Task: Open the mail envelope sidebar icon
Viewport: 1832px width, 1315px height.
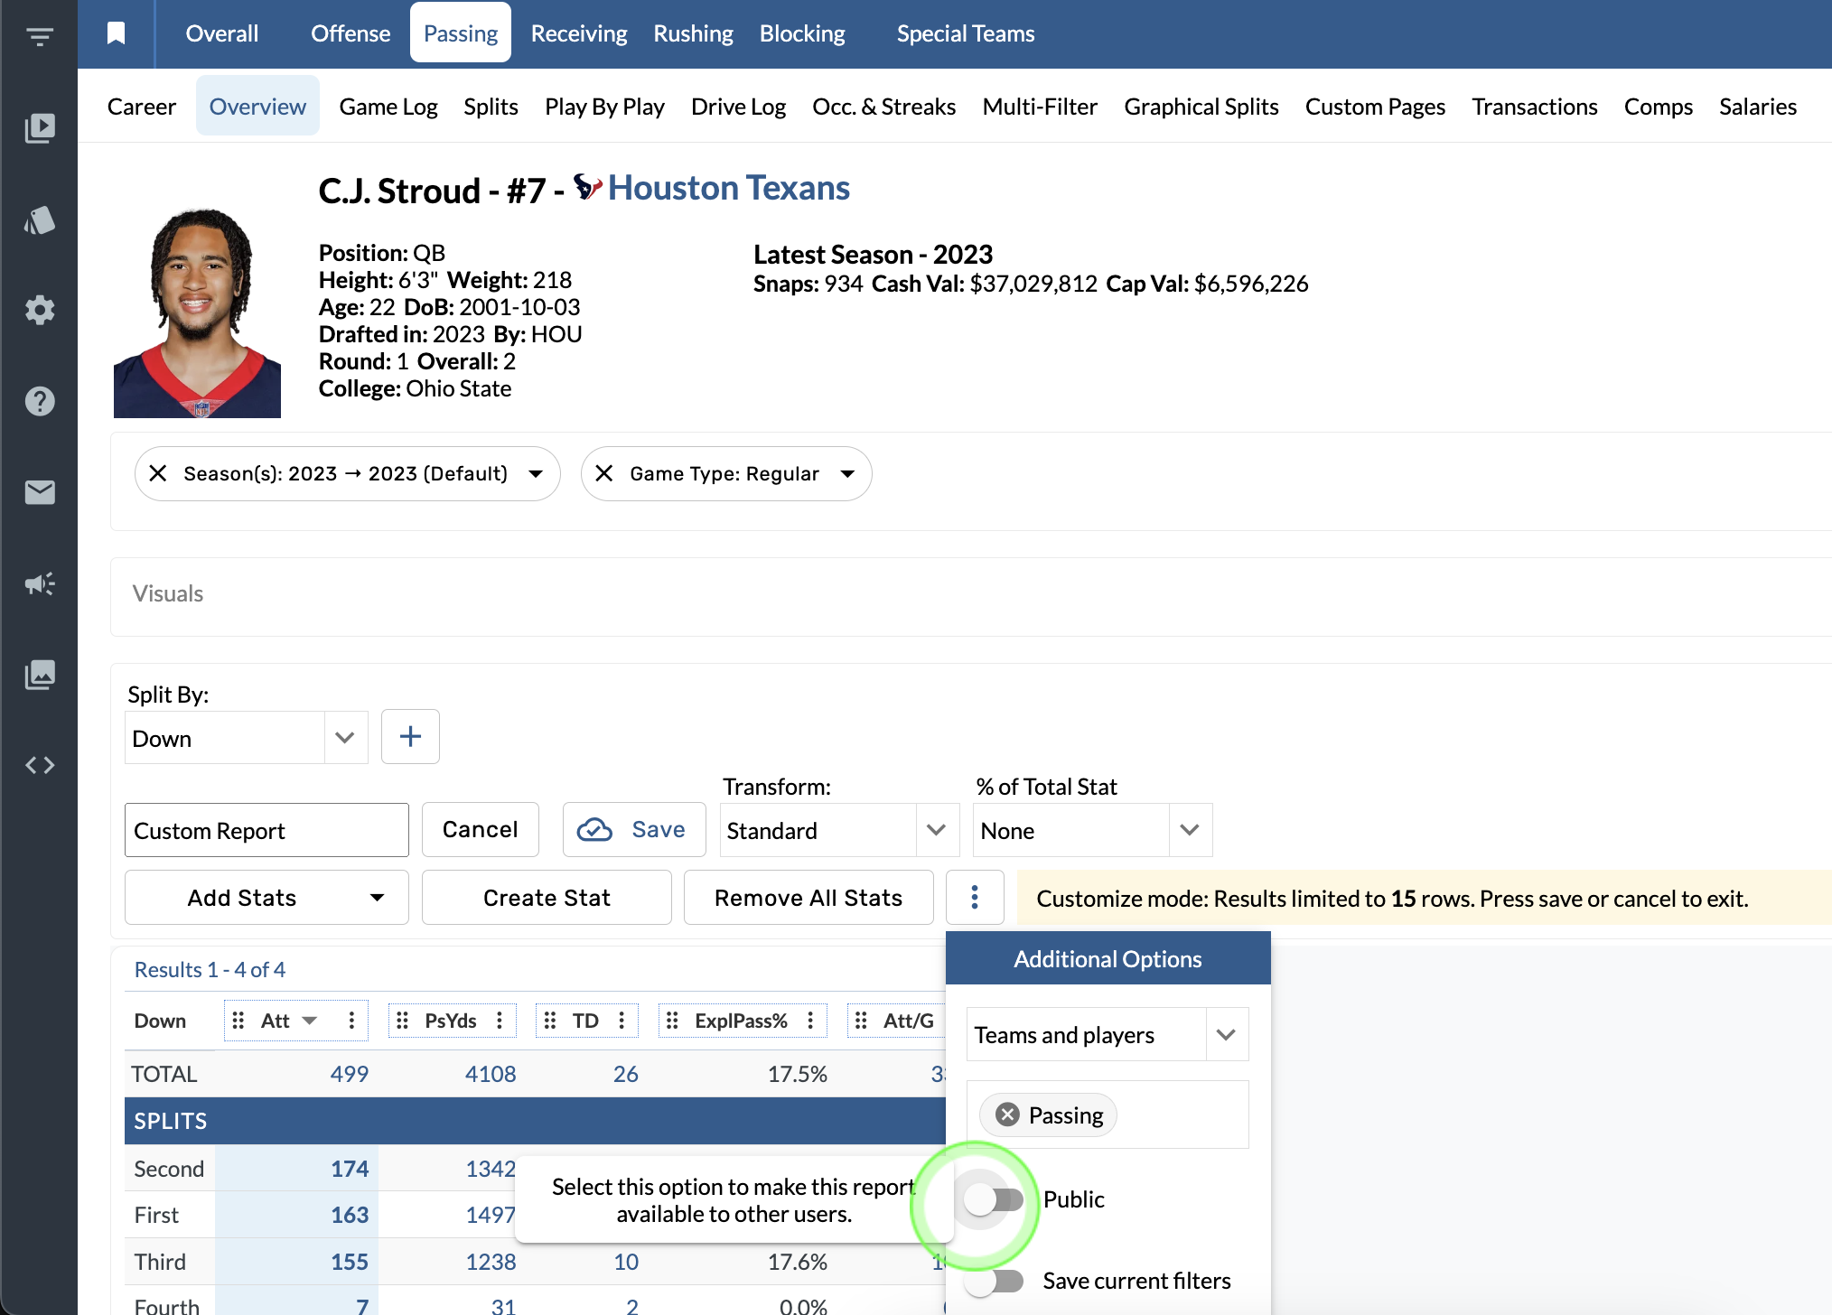Action: pyautogui.click(x=39, y=492)
